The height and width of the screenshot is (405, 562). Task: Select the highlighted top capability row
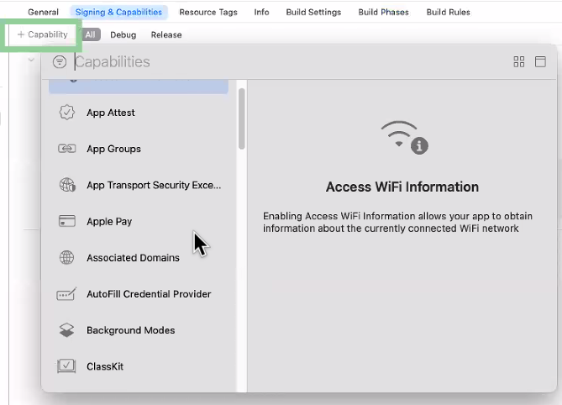click(x=139, y=87)
